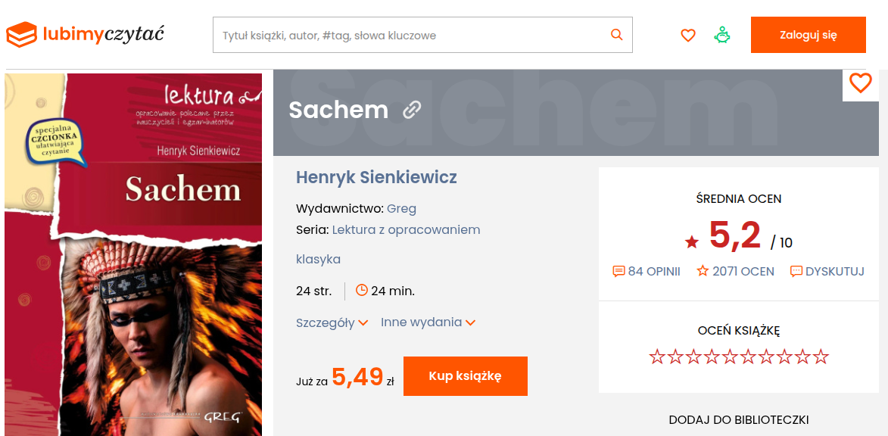Open the Lektura z opracowaniem series

coord(406,230)
